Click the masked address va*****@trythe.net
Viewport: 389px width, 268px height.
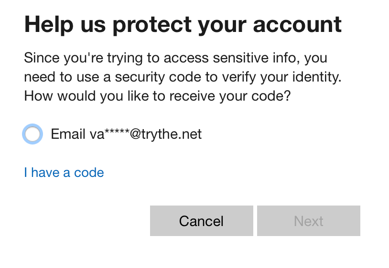click(146, 134)
